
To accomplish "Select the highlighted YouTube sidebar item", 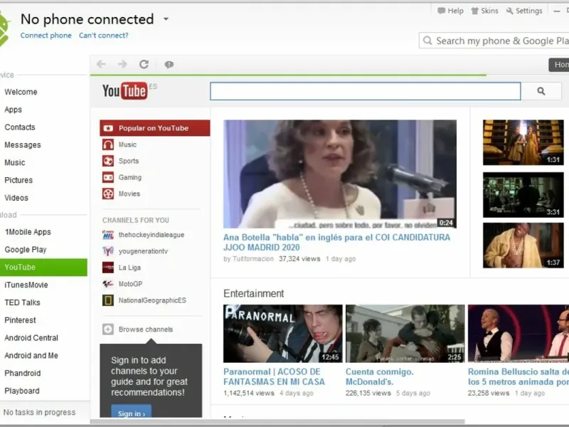I will [43, 268].
